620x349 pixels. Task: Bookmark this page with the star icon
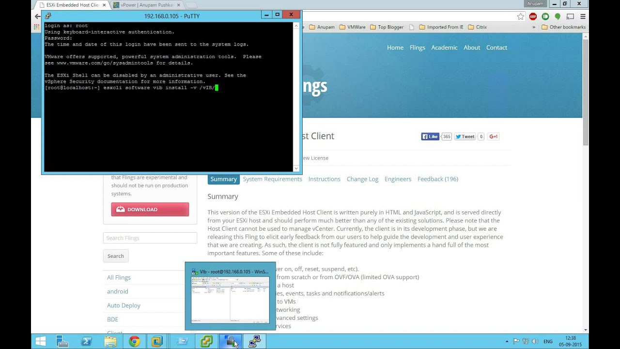click(x=520, y=16)
